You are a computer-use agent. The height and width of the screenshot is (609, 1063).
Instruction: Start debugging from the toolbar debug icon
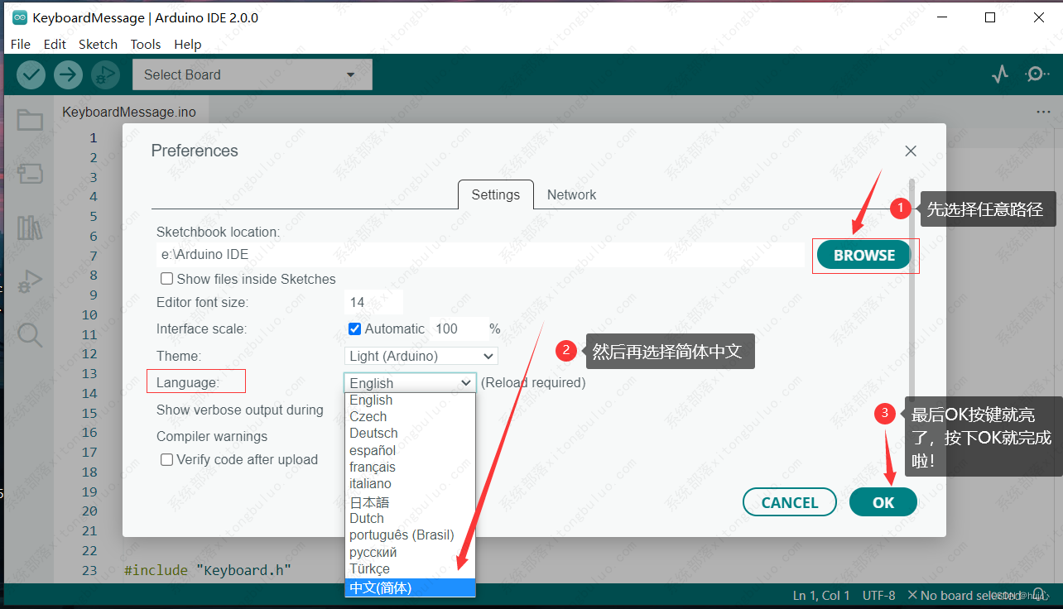[x=105, y=74]
